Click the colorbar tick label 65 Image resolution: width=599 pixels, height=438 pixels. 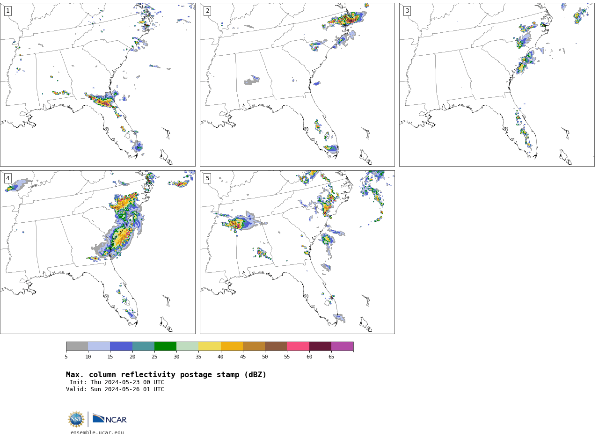coord(331,357)
